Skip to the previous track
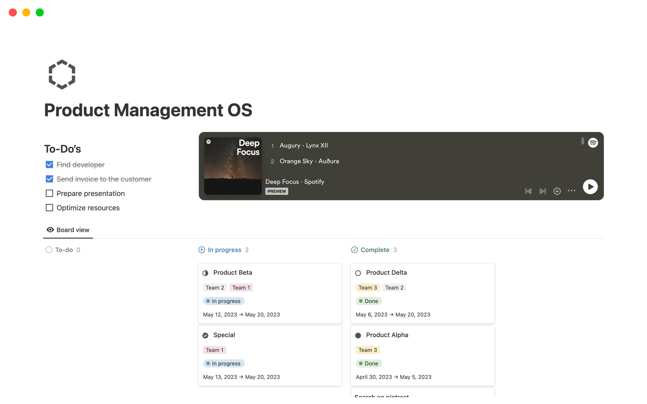This screenshot has width=647, height=404. [x=528, y=191]
